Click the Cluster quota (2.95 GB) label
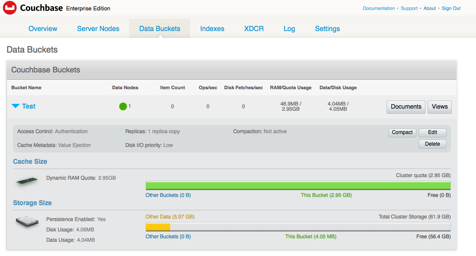 (423, 175)
